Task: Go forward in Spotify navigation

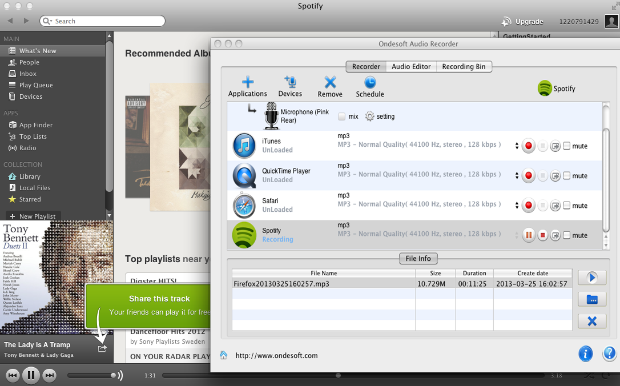Action: pyautogui.click(x=26, y=21)
